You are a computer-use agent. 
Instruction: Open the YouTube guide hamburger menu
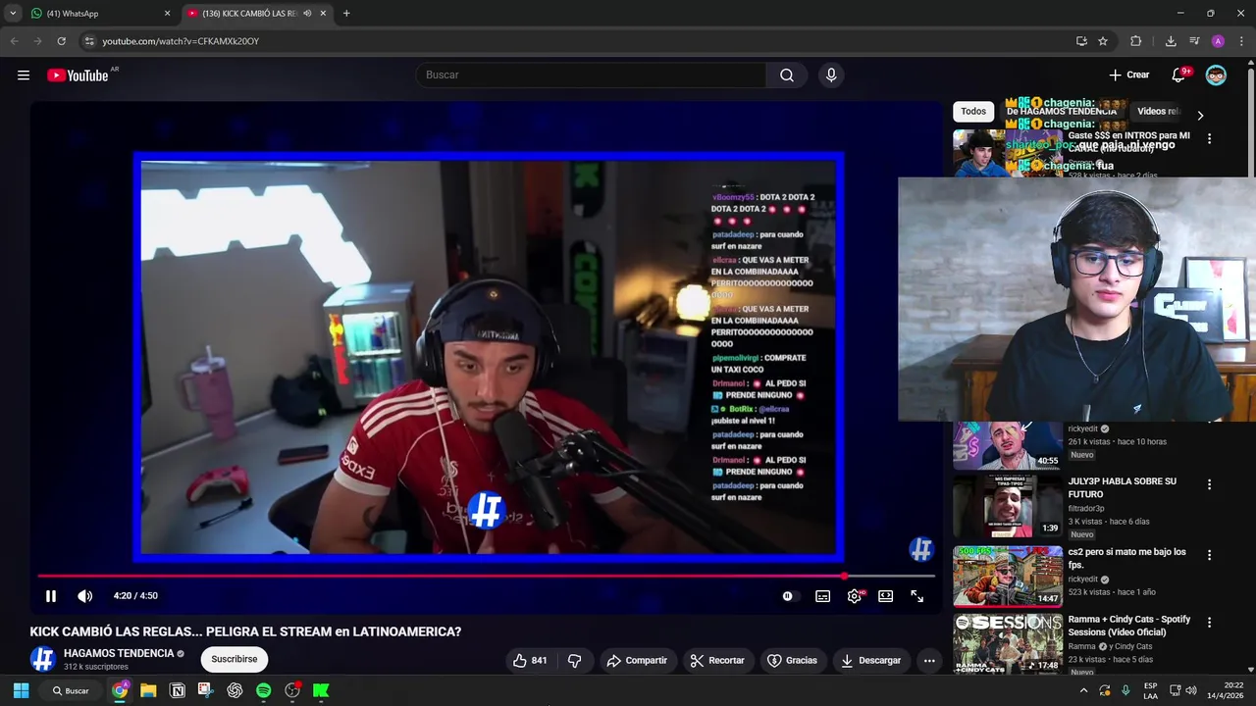(24, 76)
